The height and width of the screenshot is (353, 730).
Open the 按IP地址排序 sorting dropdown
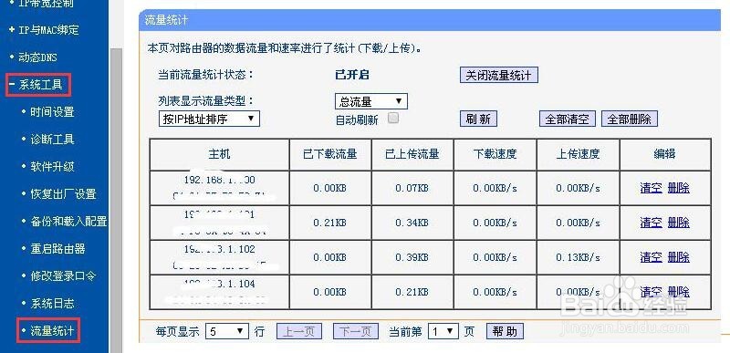pos(209,119)
